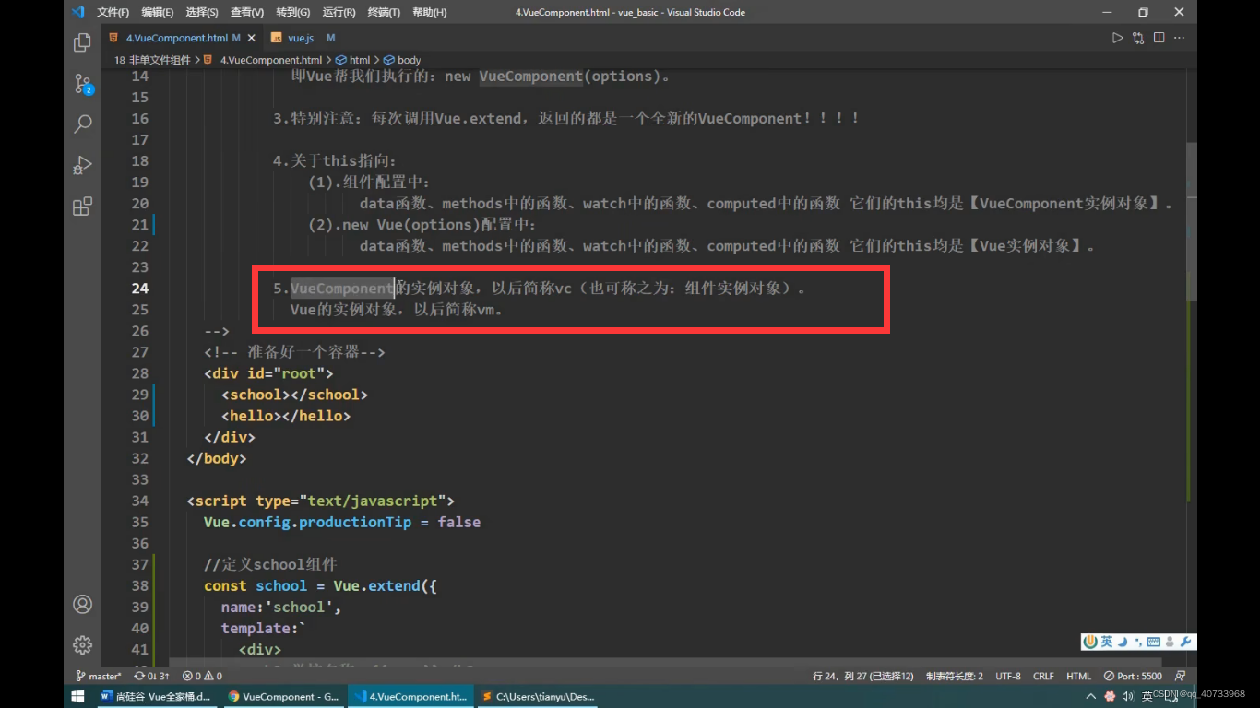The width and height of the screenshot is (1260, 708).
Task: Open 运行(R) menu
Action: [x=339, y=12]
